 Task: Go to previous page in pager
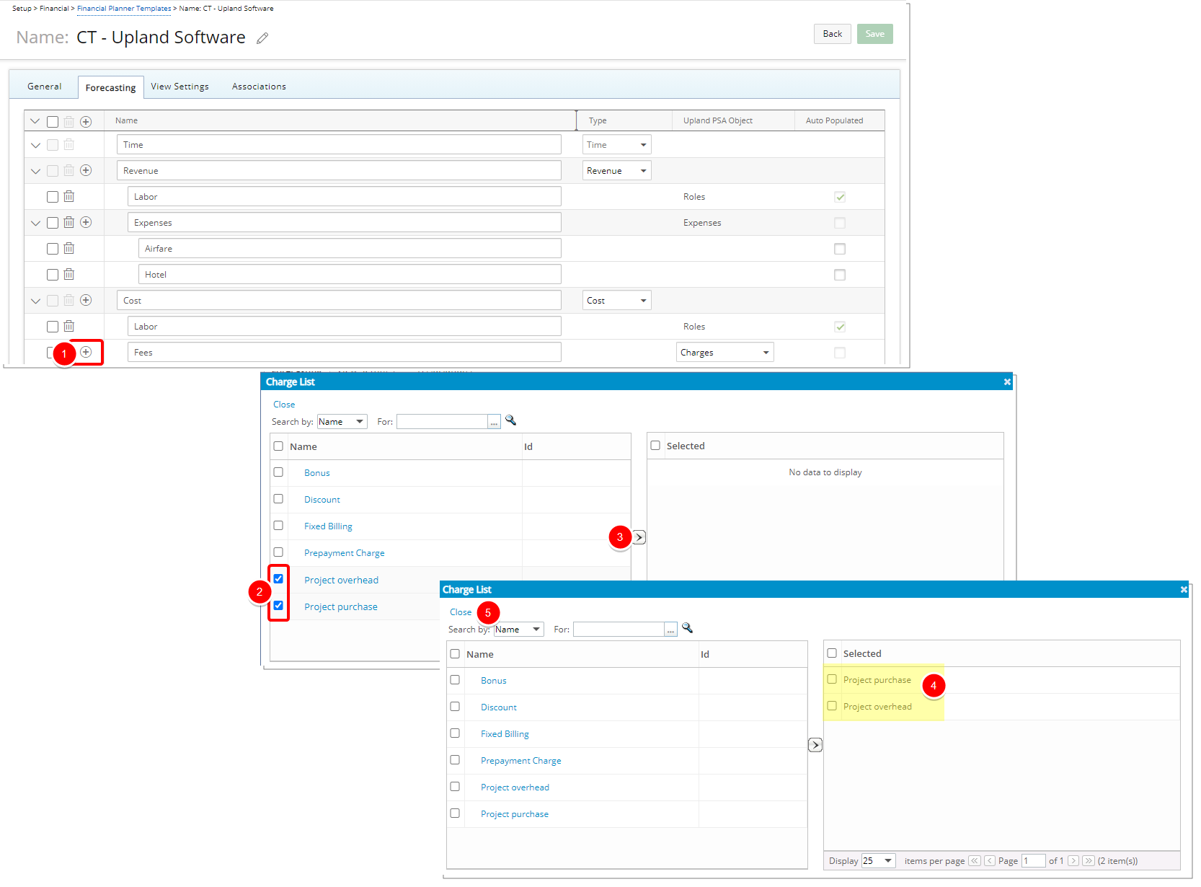click(990, 861)
